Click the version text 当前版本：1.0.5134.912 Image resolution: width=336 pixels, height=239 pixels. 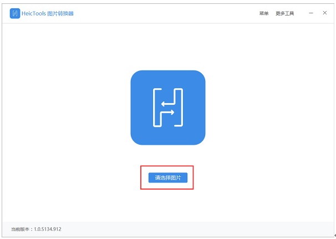pyautogui.click(x=36, y=229)
